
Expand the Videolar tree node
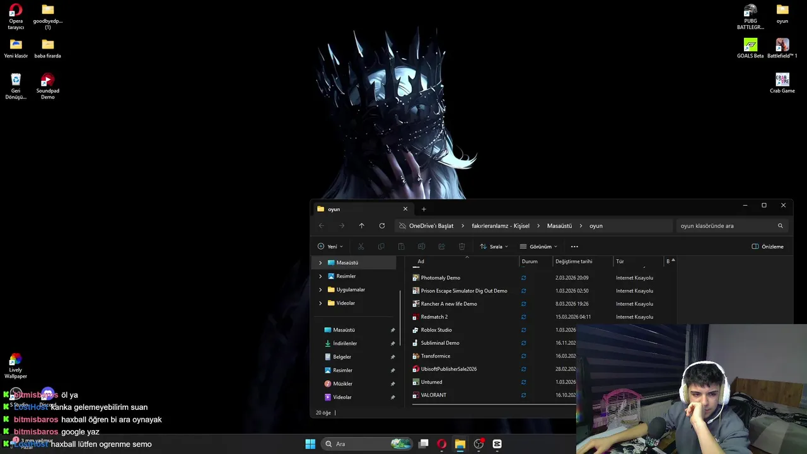tap(320, 303)
